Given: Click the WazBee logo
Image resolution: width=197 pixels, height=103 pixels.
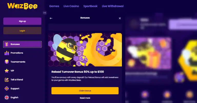Looking at the screenshot, I should [22, 6].
